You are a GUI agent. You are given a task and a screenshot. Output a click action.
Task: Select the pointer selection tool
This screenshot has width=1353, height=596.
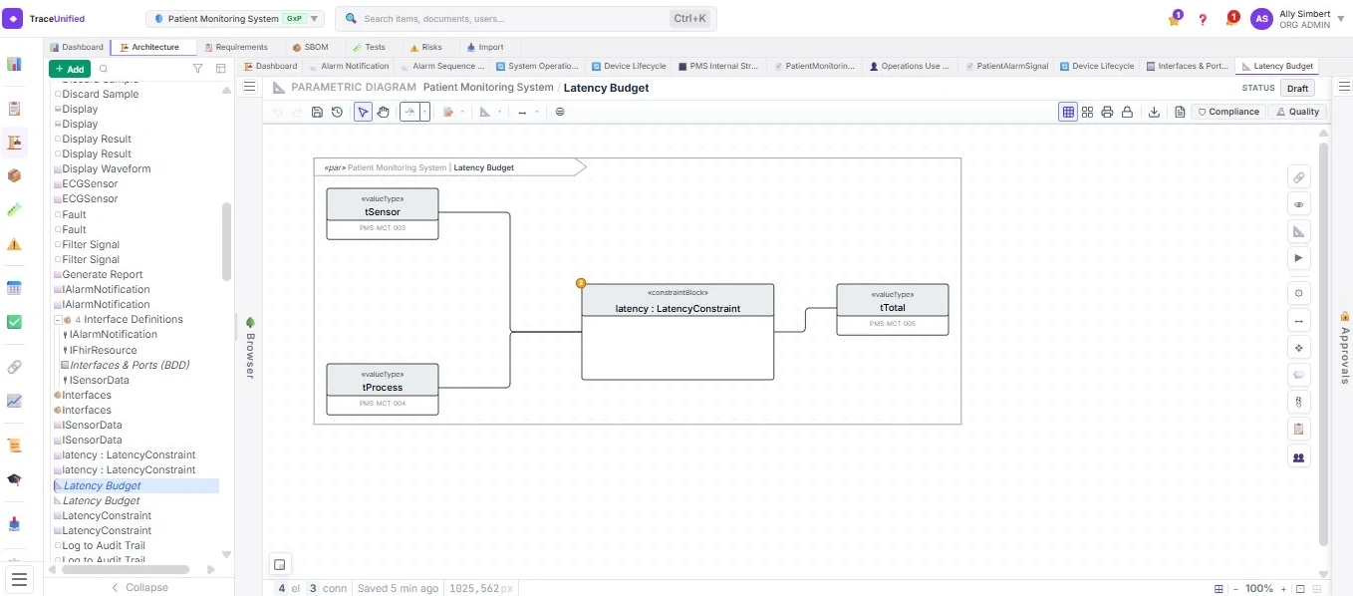pos(364,112)
